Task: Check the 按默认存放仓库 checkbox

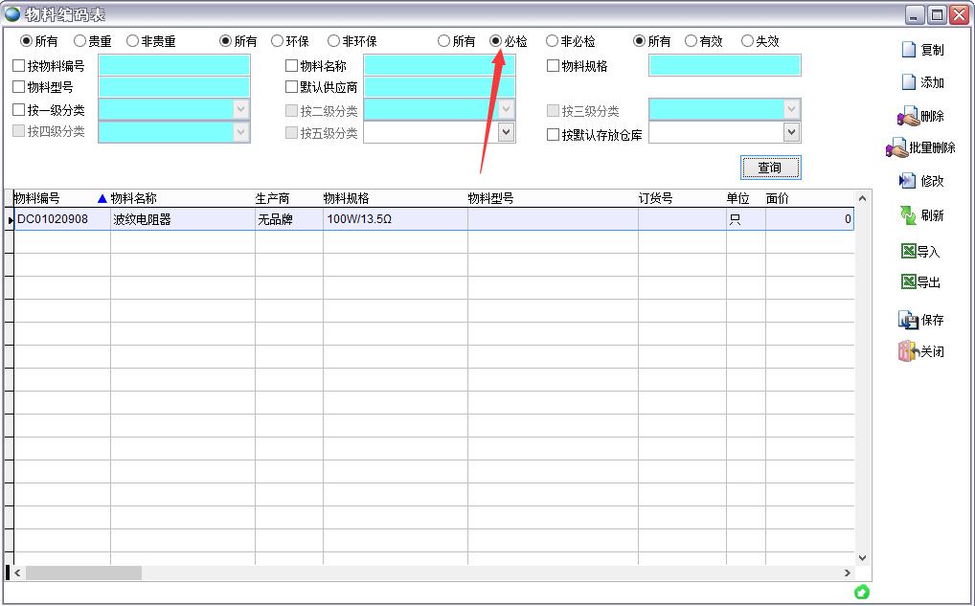Action: 554,135
